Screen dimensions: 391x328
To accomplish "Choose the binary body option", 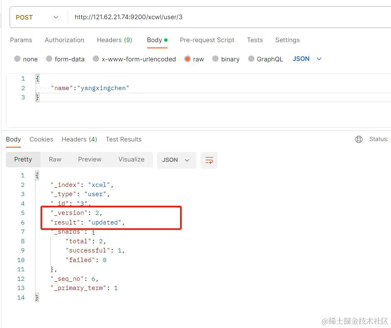I will [x=215, y=59].
